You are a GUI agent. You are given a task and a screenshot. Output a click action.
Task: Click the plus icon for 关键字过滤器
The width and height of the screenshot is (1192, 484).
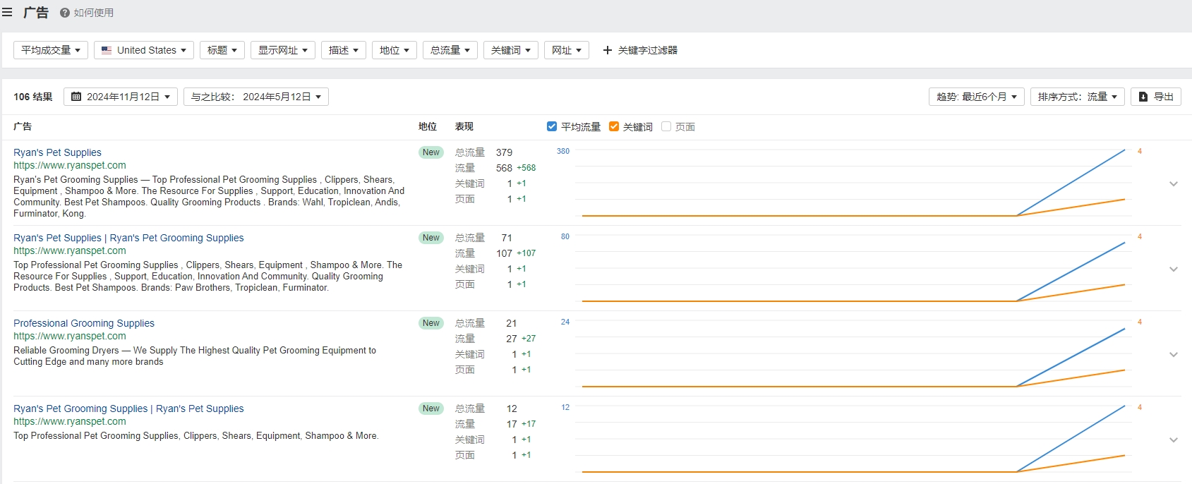tap(607, 50)
